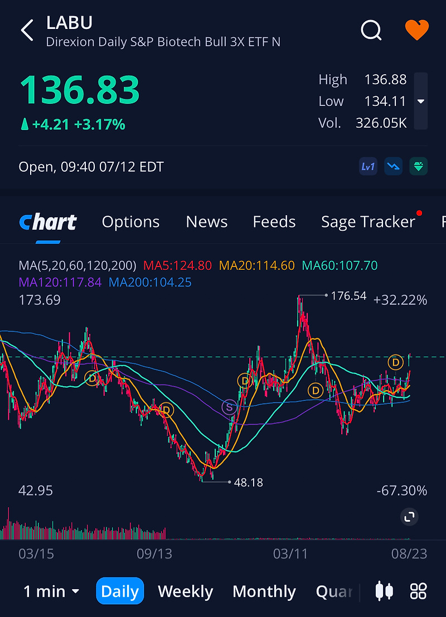446x617 pixels.
Task: Select the Weekly timeframe
Action: tap(186, 591)
